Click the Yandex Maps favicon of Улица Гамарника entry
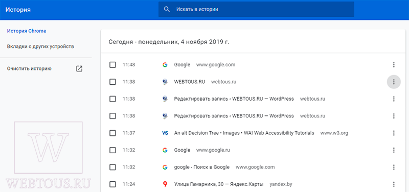This screenshot has height=192, width=409. tap(165, 184)
